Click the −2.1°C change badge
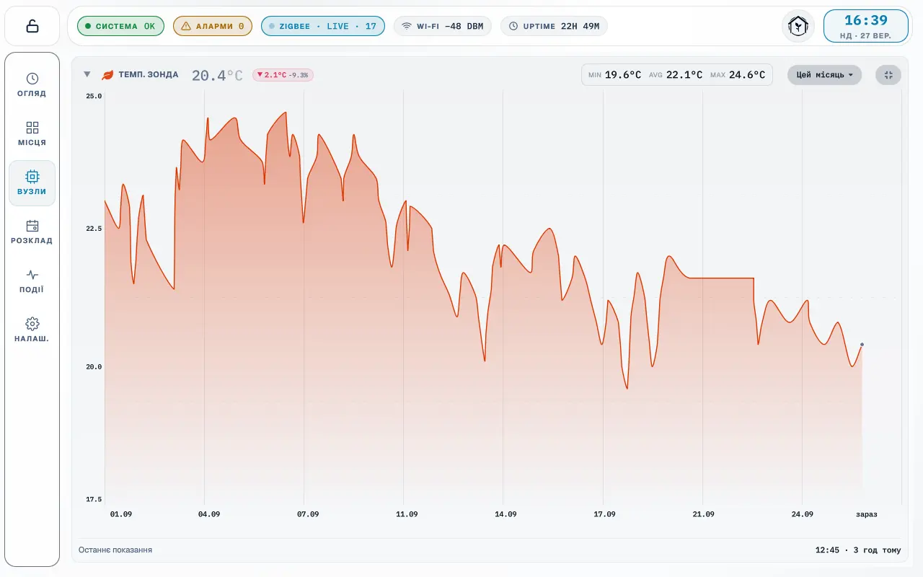 pos(283,75)
